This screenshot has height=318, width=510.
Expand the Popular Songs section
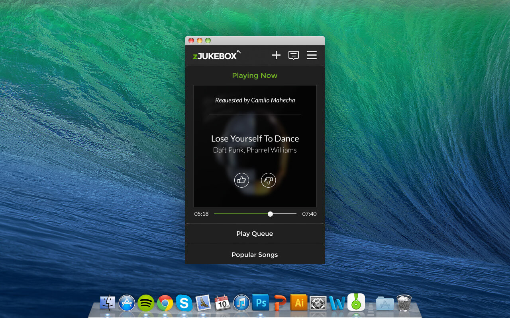[x=255, y=255]
